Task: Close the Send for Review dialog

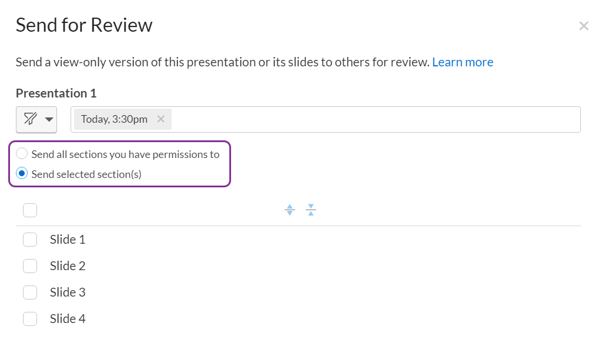Action: [x=583, y=26]
